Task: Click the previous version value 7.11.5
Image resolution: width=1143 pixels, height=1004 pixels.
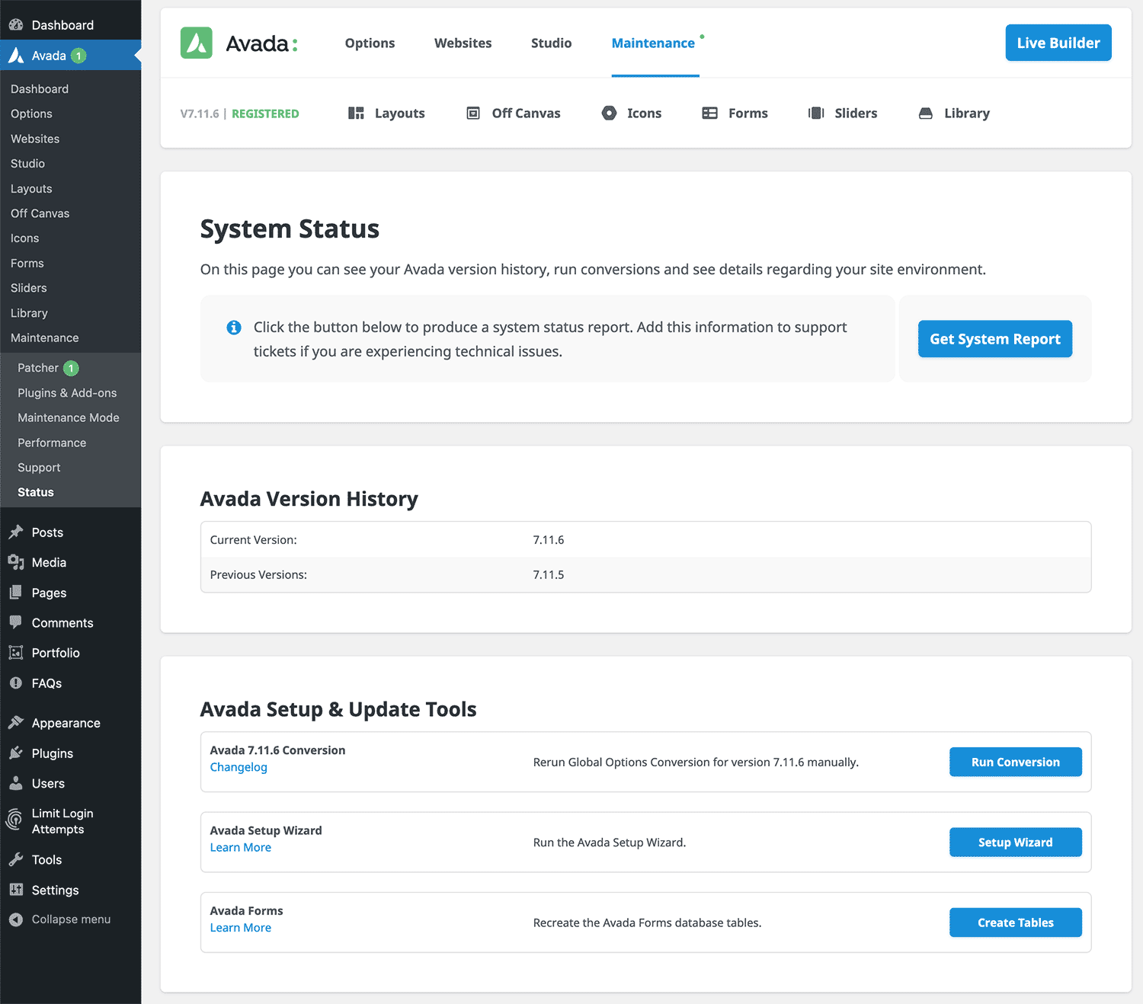Action: [549, 575]
